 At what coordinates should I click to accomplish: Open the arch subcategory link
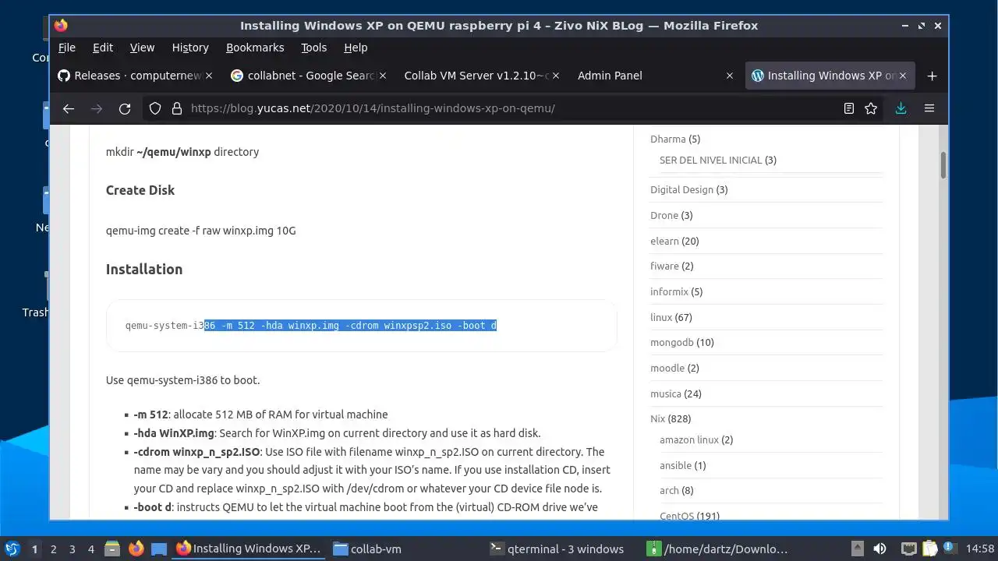coord(669,490)
